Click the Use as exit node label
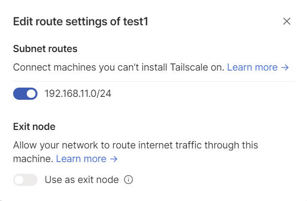The height and width of the screenshot is (201, 307). (x=81, y=180)
